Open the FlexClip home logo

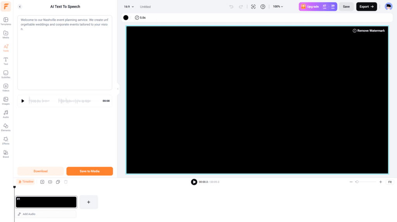[x=6, y=6]
